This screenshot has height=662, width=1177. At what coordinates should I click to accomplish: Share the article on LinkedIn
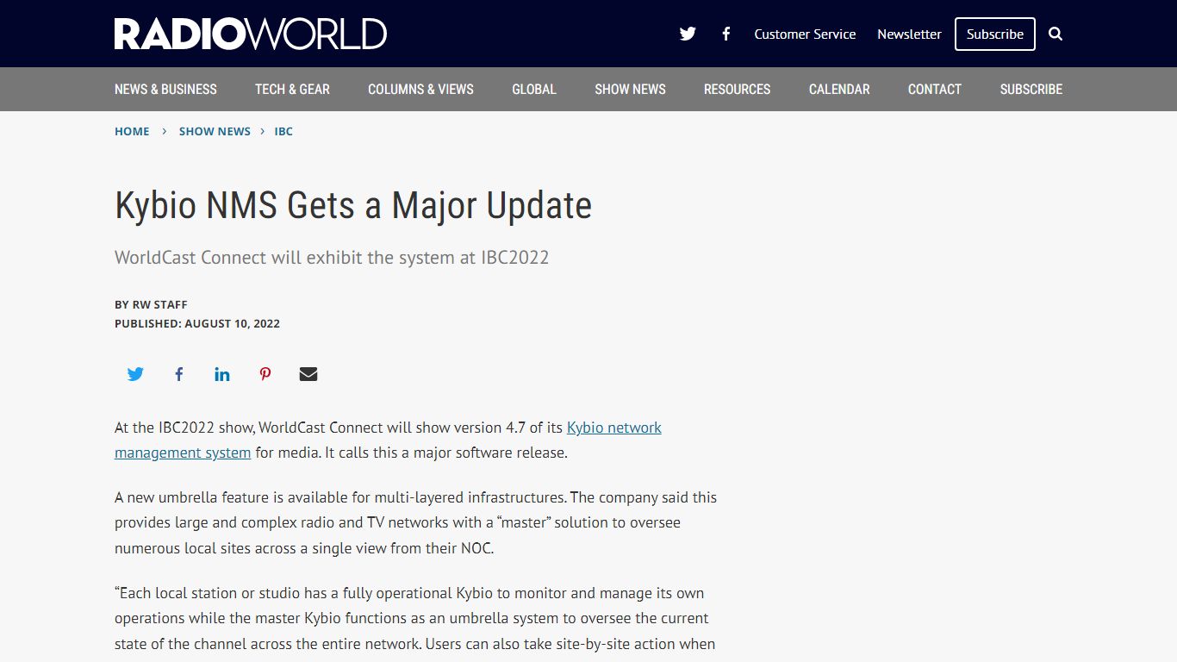click(222, 374)
